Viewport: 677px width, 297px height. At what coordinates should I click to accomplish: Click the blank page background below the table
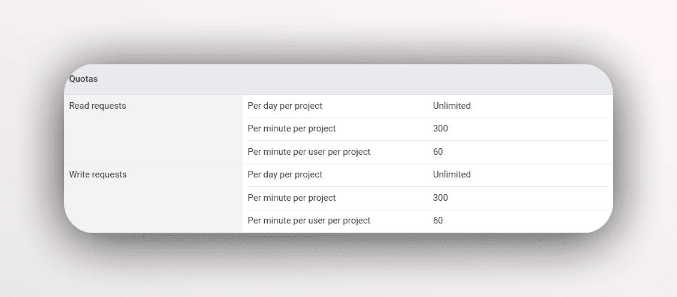(338, 269)
